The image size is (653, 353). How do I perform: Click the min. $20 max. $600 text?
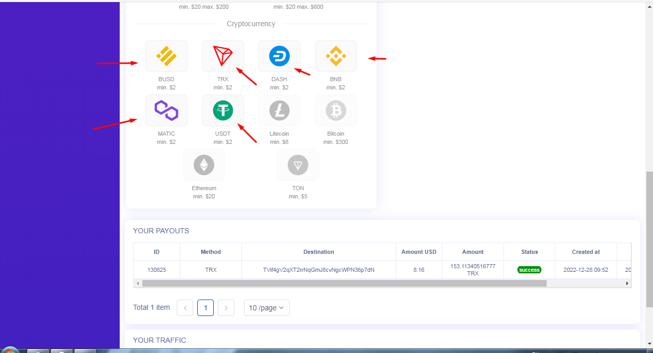pyautogui.click(x=298, y=7)
